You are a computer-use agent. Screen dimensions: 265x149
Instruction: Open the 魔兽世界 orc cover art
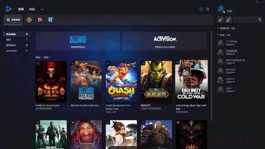tap(156, 81)
